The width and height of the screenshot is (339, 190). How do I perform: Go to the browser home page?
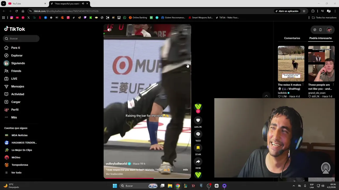coord(23,11)
